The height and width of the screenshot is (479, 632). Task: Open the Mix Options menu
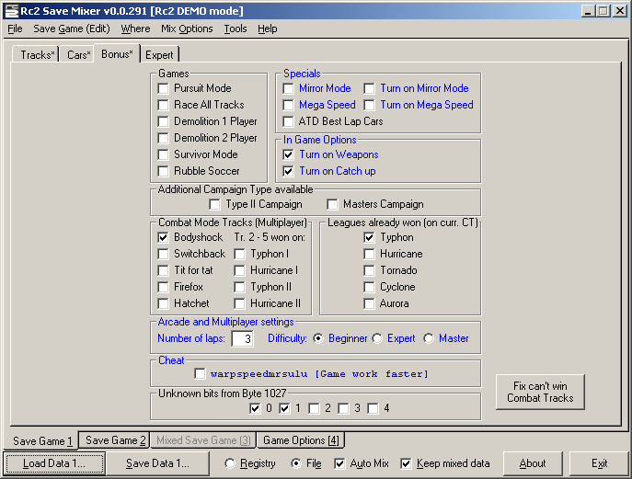click(x=187, y=29)
